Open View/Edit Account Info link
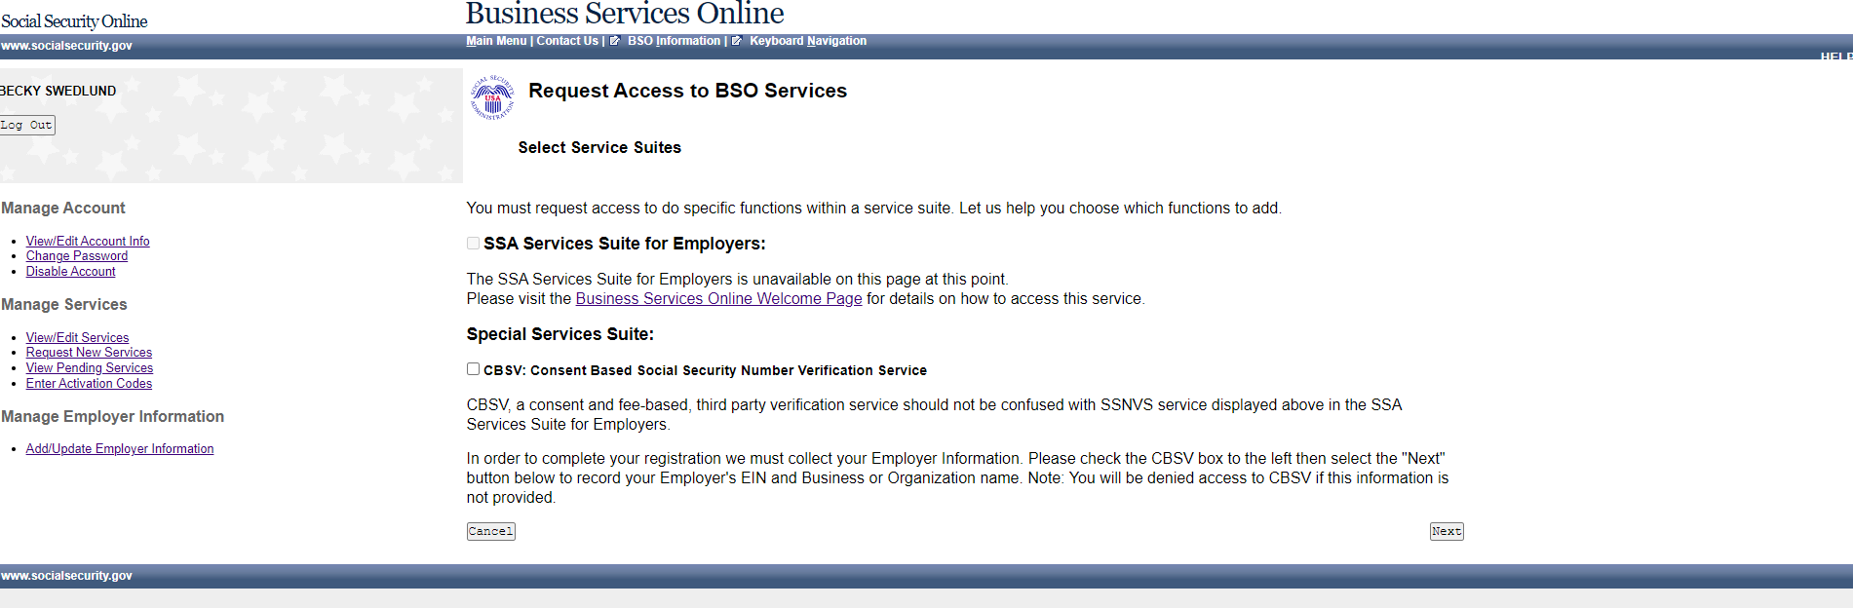 pyautogui.click(x=88, y=241)
